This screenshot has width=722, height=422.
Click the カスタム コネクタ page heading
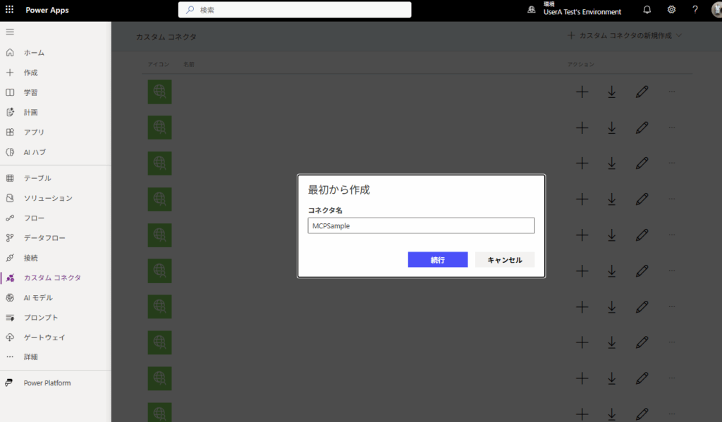pos(166,37)
